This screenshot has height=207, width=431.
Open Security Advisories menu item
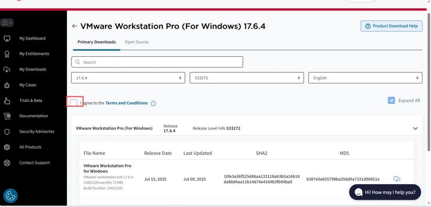(37, 132)
